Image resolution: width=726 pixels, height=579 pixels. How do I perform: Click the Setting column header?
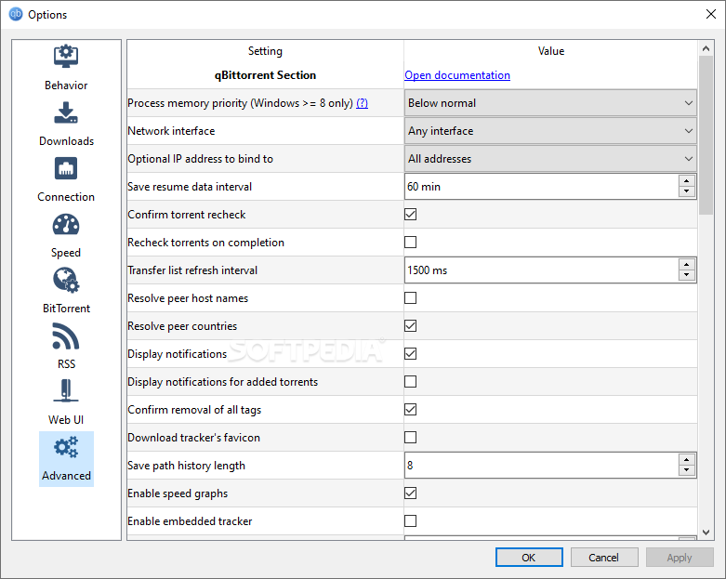[265, 51]
